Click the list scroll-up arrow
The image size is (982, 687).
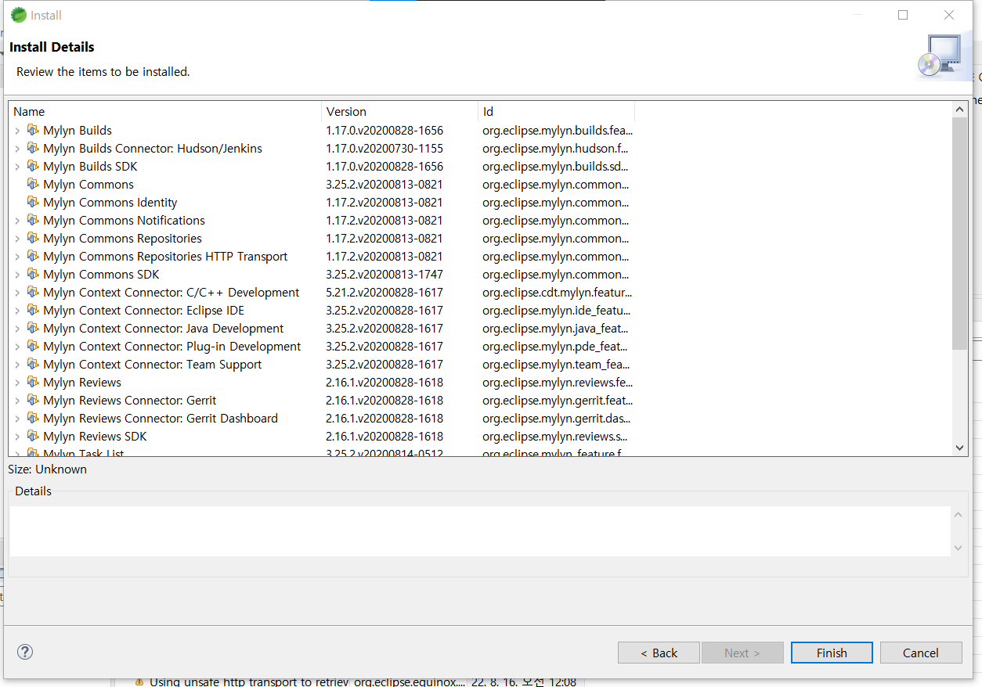[x=960, y=110]
